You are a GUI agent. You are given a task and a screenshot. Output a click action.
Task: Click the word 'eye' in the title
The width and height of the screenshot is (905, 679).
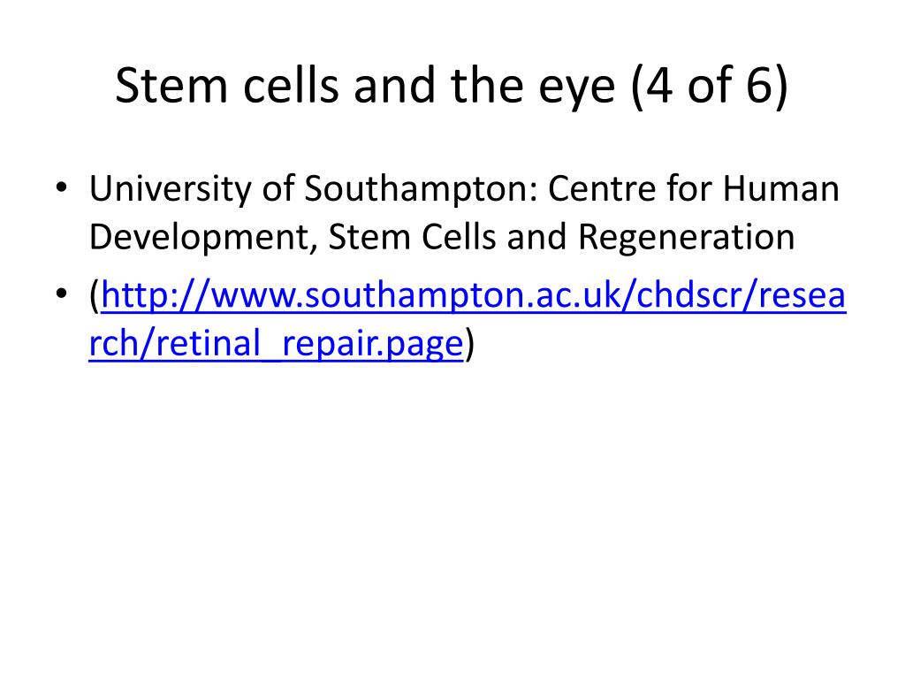(576, 89)
